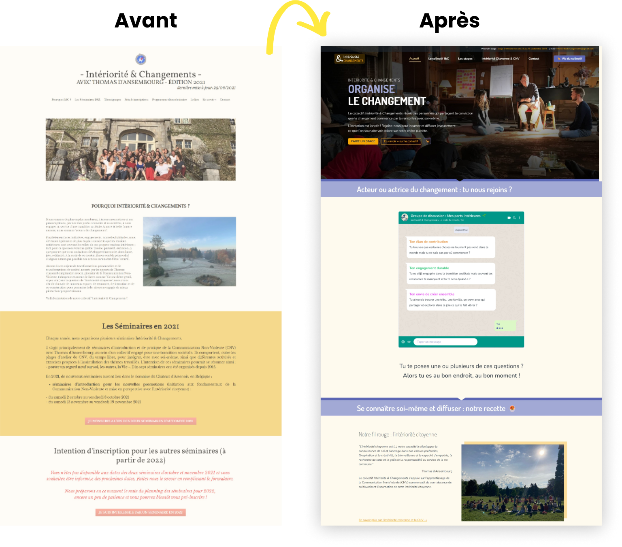Click the compass logo atop the Avant page

pyautogui.click(x=141, y=59)
